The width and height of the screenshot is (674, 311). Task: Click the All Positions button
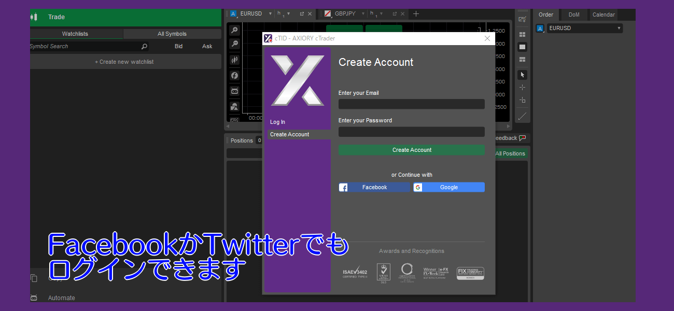tap(510, 154)
